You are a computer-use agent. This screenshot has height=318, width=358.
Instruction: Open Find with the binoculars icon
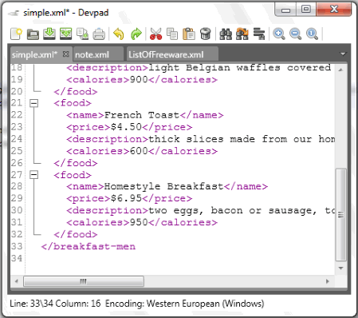[x=226, y=34]
